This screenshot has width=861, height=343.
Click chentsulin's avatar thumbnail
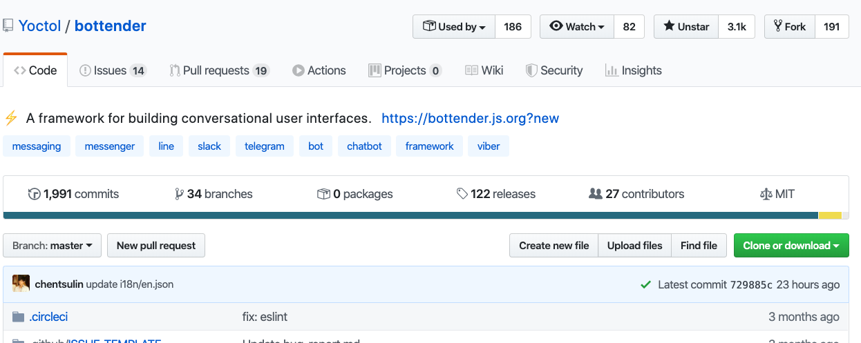21,284
